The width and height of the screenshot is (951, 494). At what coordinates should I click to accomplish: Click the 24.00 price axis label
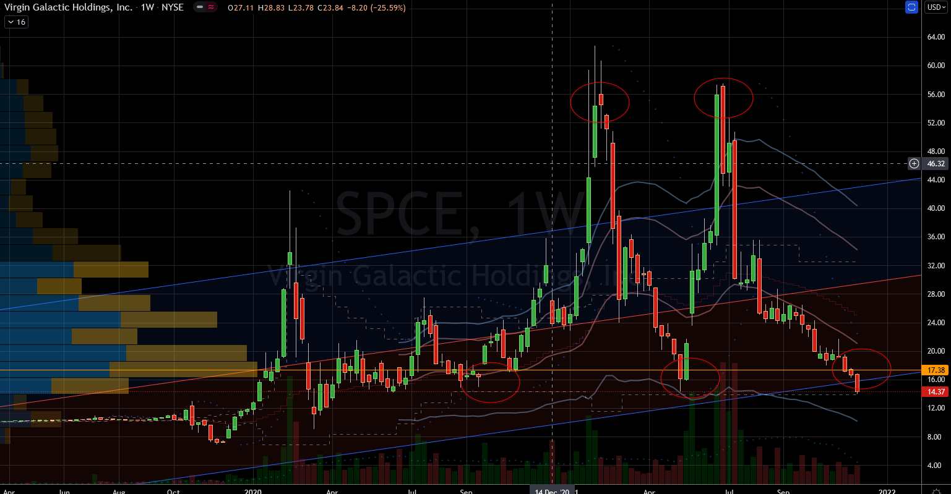click(x=936, y=323)
